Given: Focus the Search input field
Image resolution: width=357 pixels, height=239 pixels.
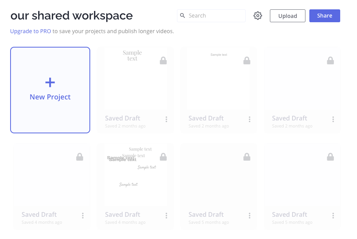Looking at the screenshot, I should [x=215, y=16].
